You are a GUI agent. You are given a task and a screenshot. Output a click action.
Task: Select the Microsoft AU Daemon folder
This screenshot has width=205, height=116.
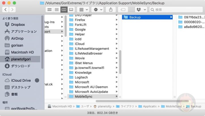pyautogui.click(x=92, y=87)
